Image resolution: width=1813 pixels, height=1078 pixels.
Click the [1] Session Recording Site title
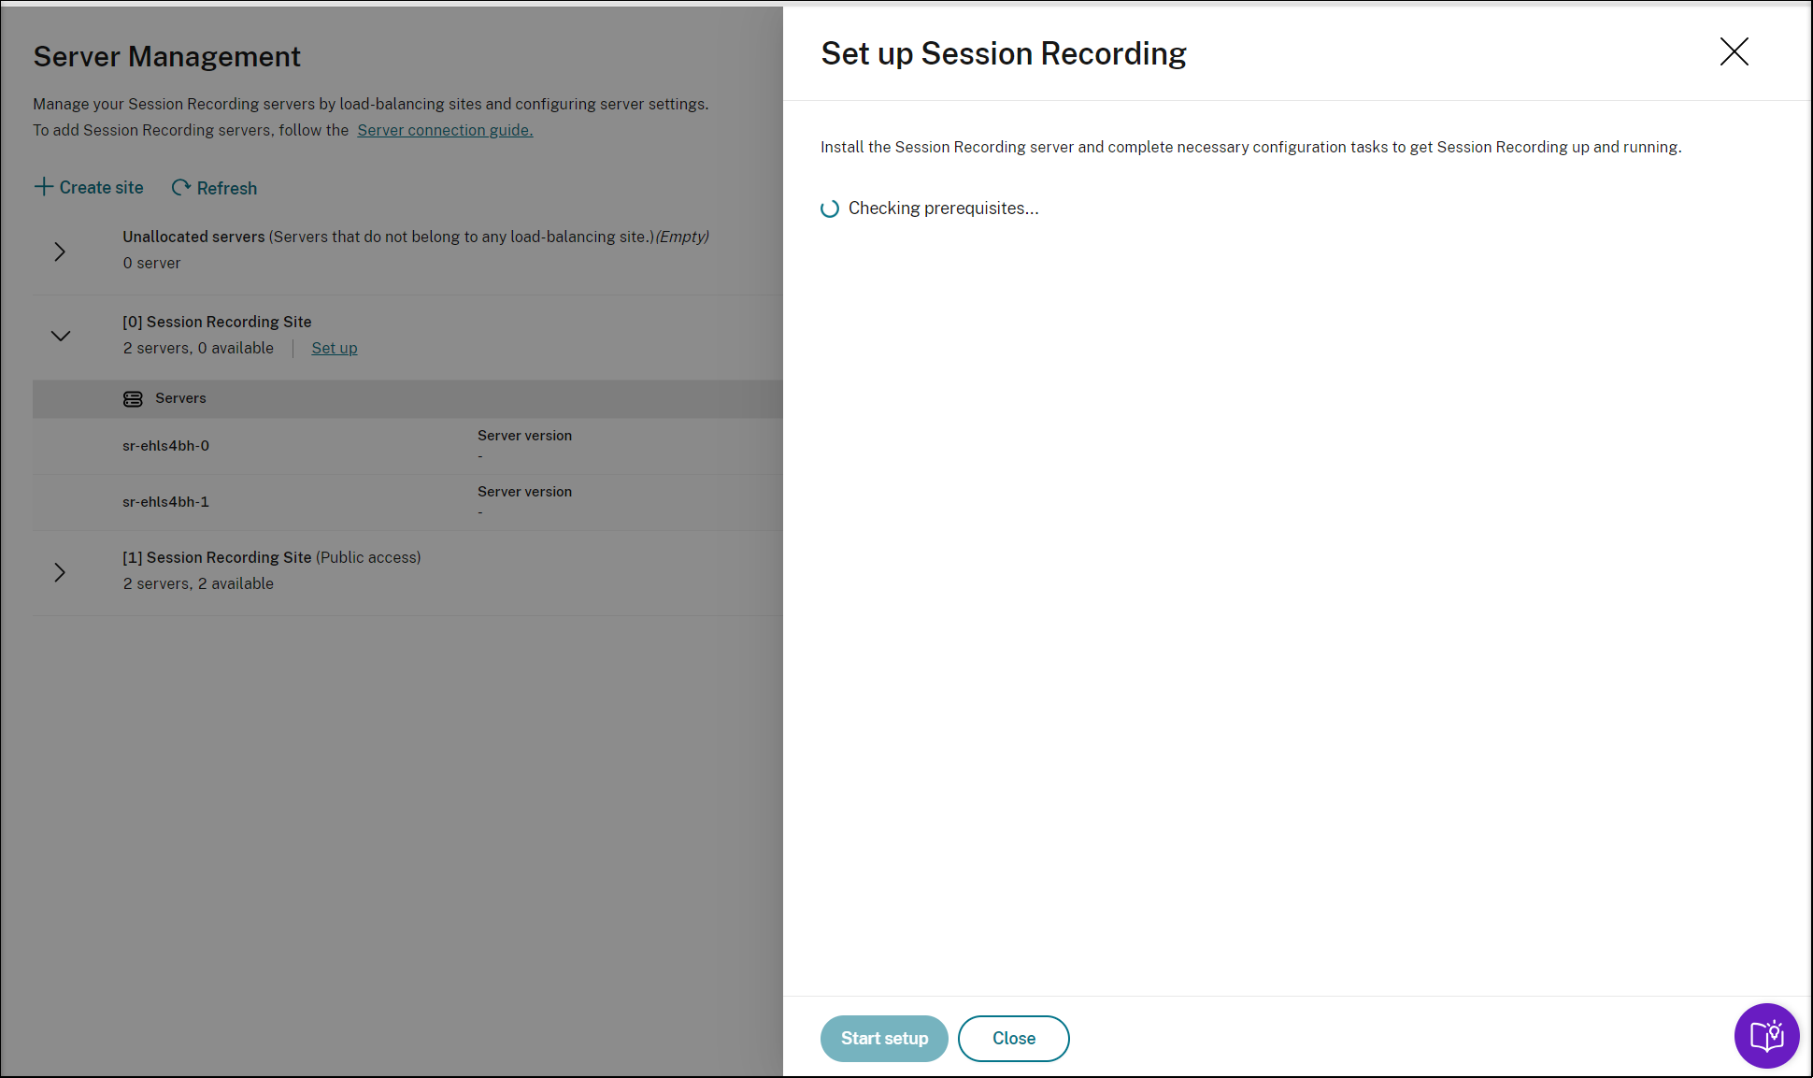(x=217, y=557)
